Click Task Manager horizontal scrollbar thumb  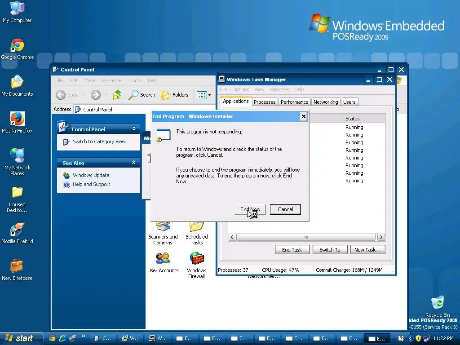tap(306, 237)
